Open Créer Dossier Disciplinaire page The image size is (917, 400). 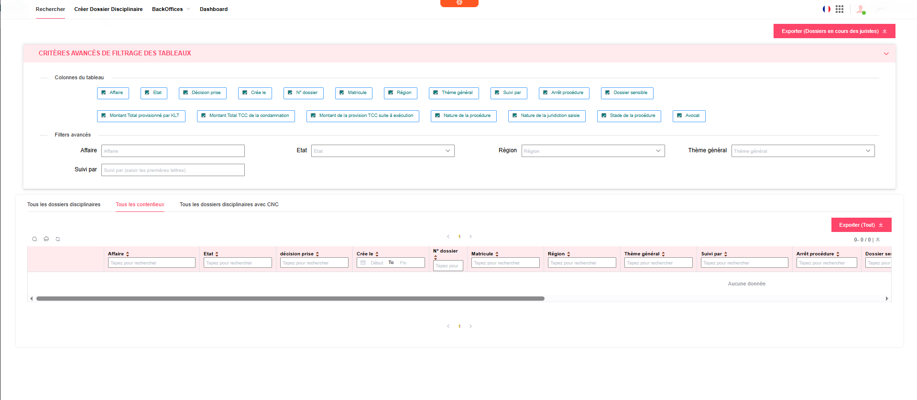[x=109, y=9]
